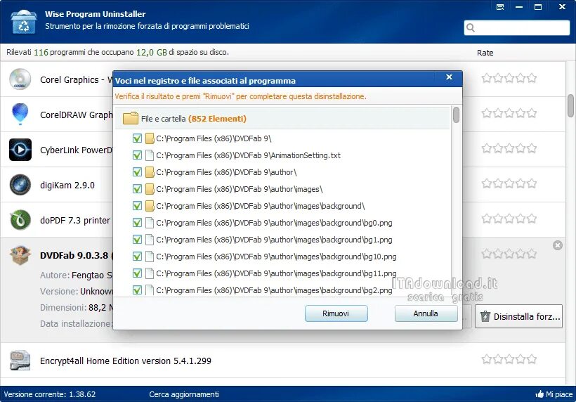The height and width of the screenshot is (402, 576).
Task: Rate digiKam with the fourth star
Action: 521,183
